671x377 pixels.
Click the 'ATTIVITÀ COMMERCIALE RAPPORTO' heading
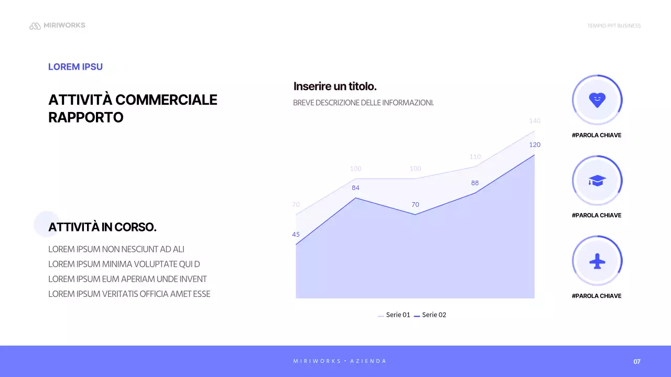[133, 108]
